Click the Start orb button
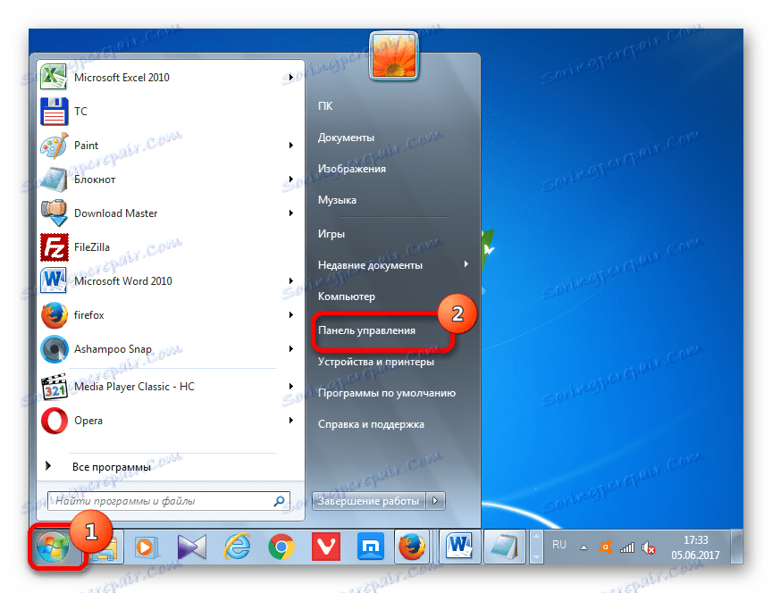Image resolution: width=772 pixels, height=593 pixels. (52, 547)
